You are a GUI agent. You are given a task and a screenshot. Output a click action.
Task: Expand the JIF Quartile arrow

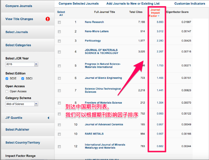pos(48,118)
